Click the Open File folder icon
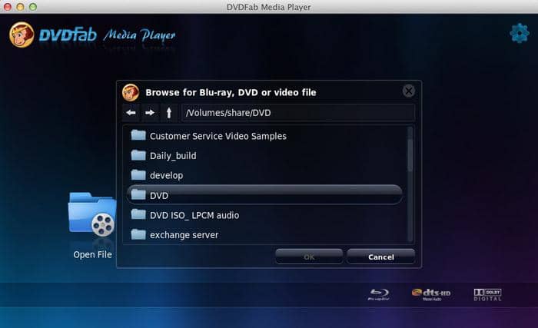 click(x=93, y=215)
